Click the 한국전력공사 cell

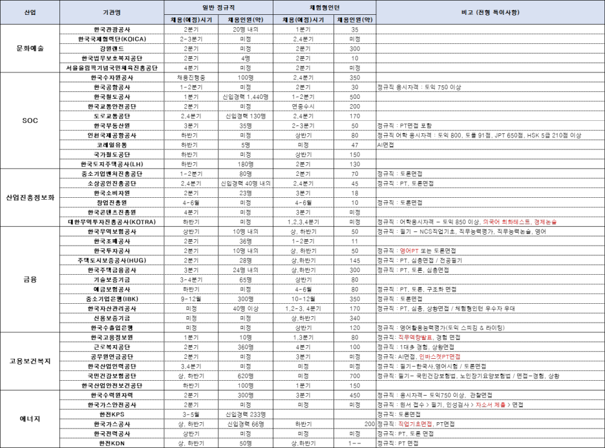[x=112, y=434]
